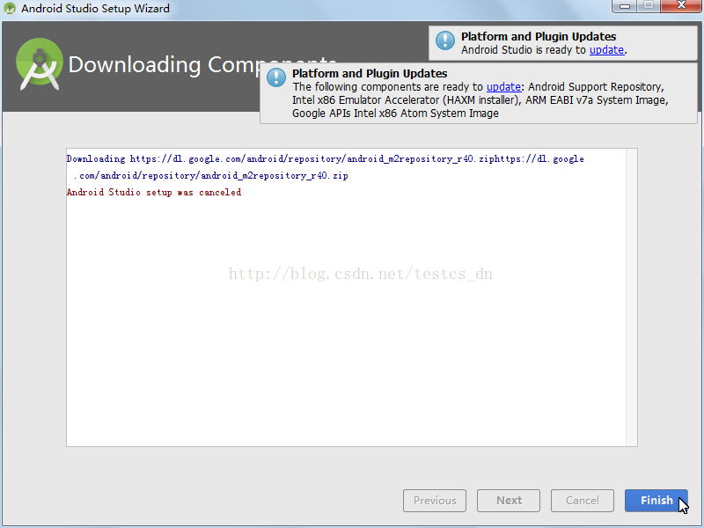The image size is (704, 528).
Task: Click the disabled Cancel button
Action: tap(582, 500)
